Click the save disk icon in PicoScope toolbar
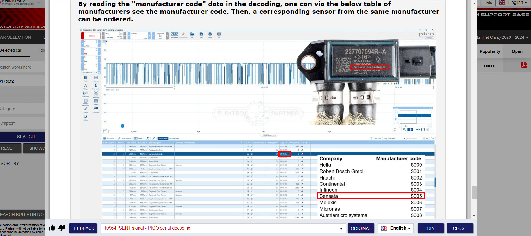531x236 pixels. [201, 34]
